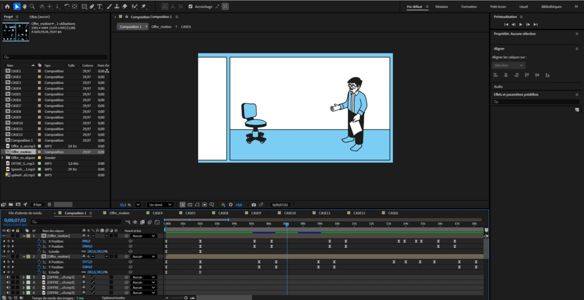Create a new folder in Project panel
584x300 pixels.
click(11, 205)
